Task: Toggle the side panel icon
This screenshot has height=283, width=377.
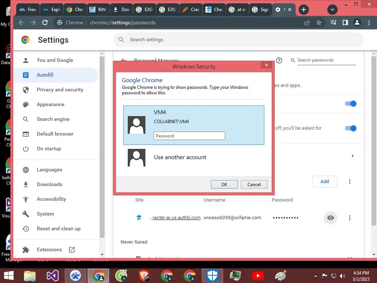Action: 345,22
